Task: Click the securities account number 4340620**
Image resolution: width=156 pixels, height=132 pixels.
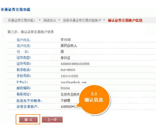Action: coord(68,107)
